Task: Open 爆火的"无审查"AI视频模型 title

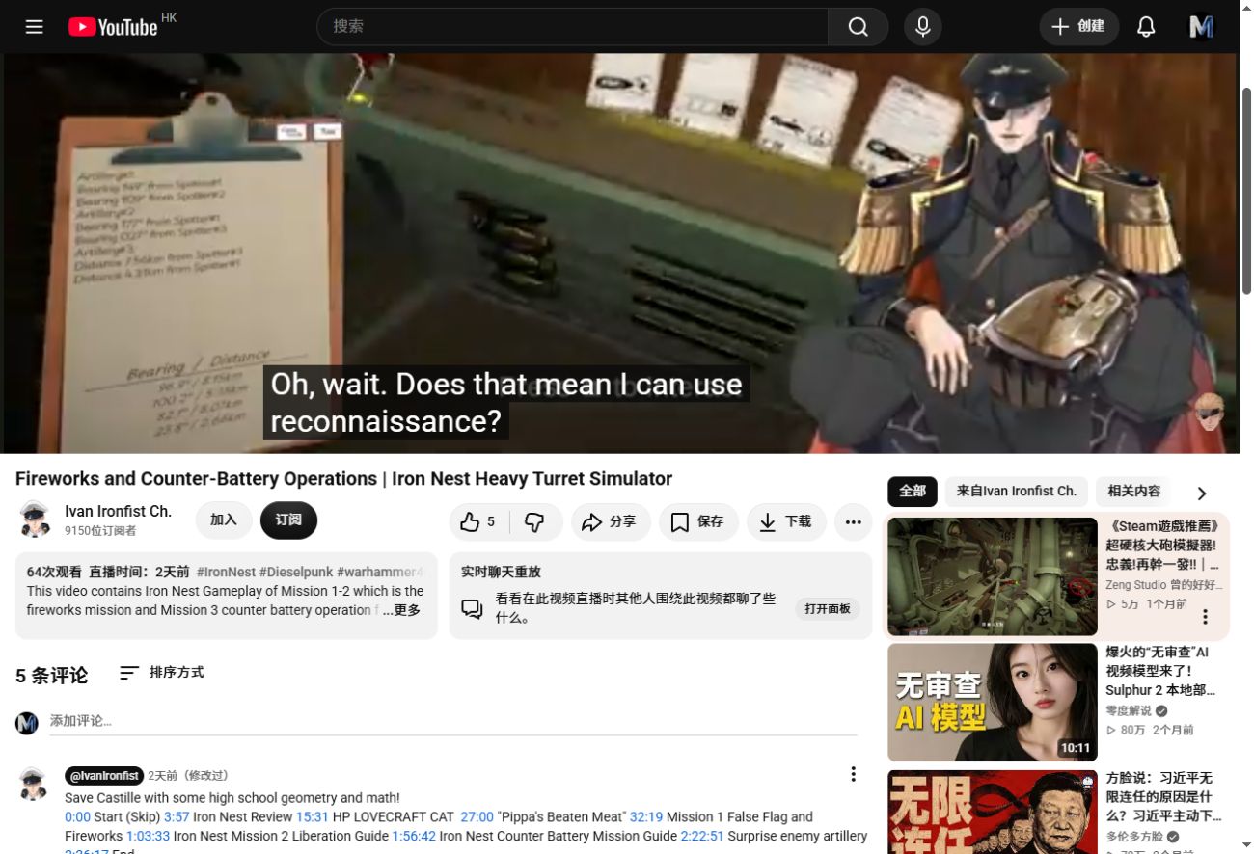Action: [x=1160, y=671]
